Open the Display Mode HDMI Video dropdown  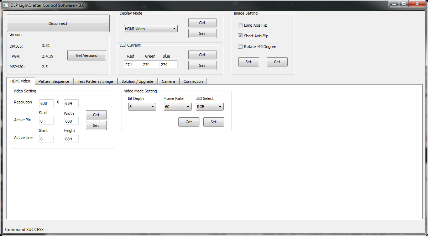(151, 29)
